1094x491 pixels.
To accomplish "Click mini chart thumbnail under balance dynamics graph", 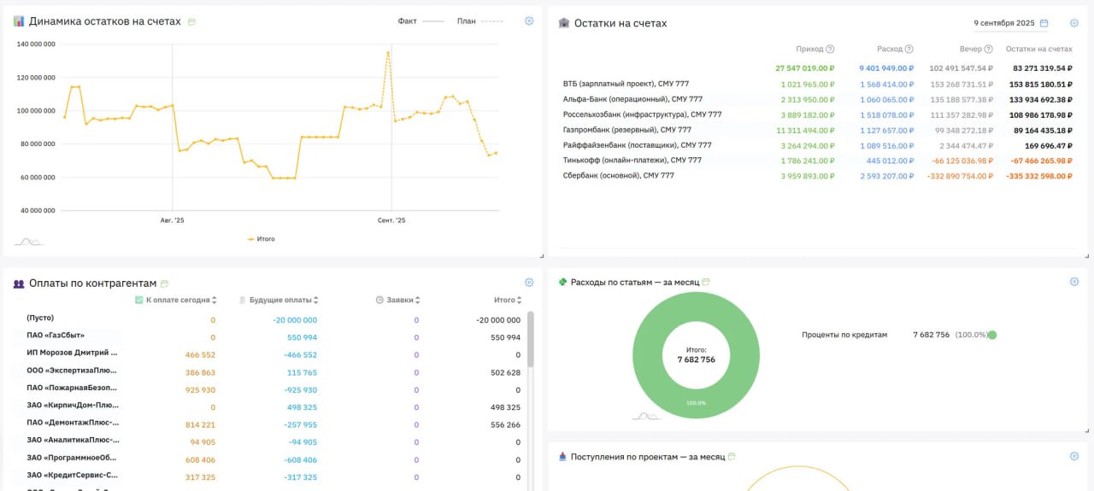I will [x=28, y=242].
